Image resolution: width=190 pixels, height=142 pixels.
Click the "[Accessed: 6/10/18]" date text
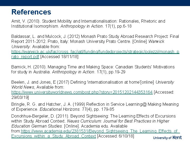pos(116,136)
